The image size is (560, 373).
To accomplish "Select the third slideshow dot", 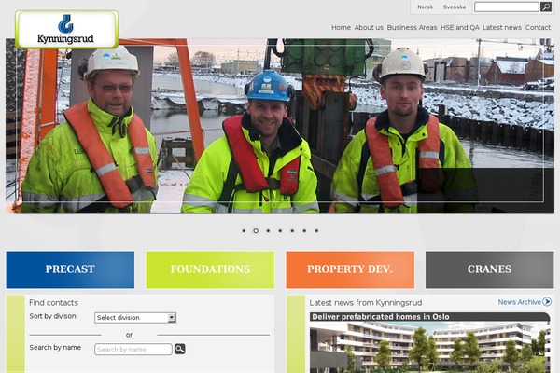I will 268,231.
